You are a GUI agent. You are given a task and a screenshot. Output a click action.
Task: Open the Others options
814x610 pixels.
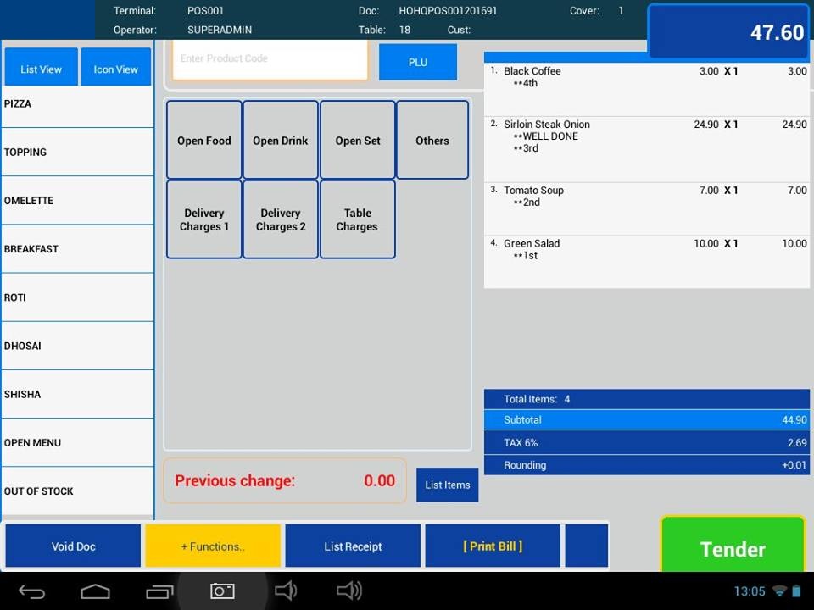(x=432, y=140)
